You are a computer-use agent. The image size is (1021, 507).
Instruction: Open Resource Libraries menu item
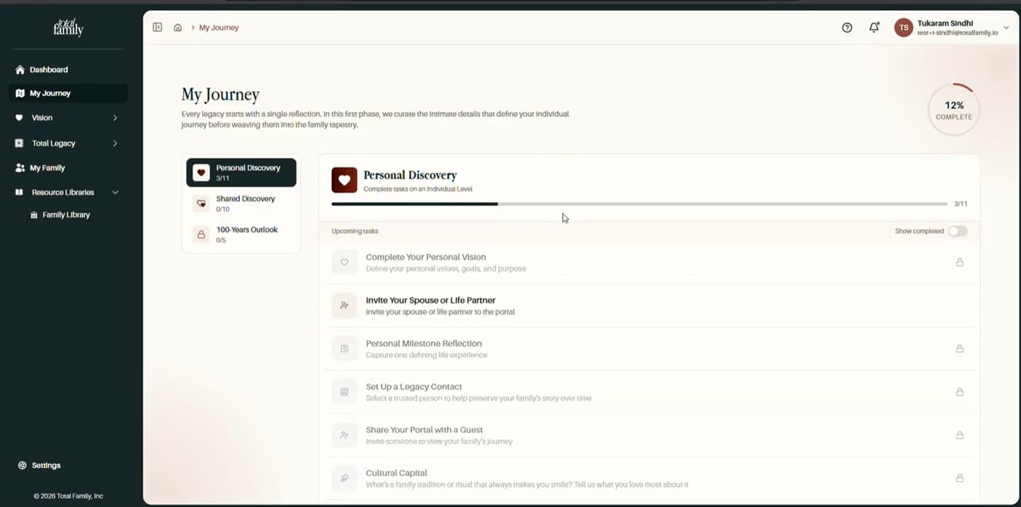[68, 192]
